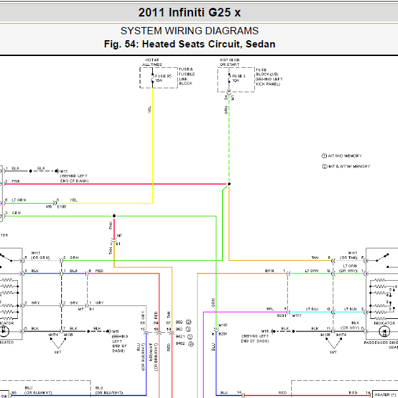Click the 'PPL' wire label

(x=270, y=309)
